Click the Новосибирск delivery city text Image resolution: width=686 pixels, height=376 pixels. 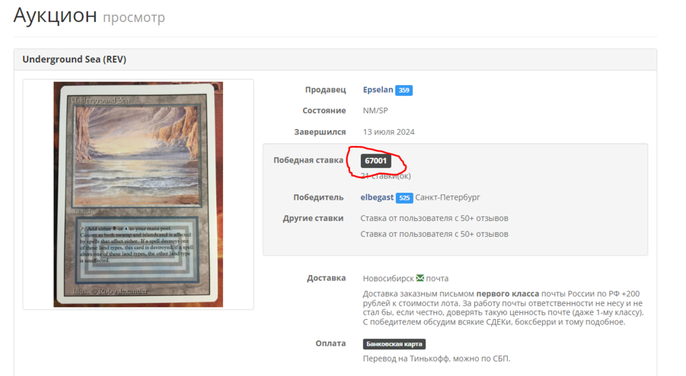point(388,279)
